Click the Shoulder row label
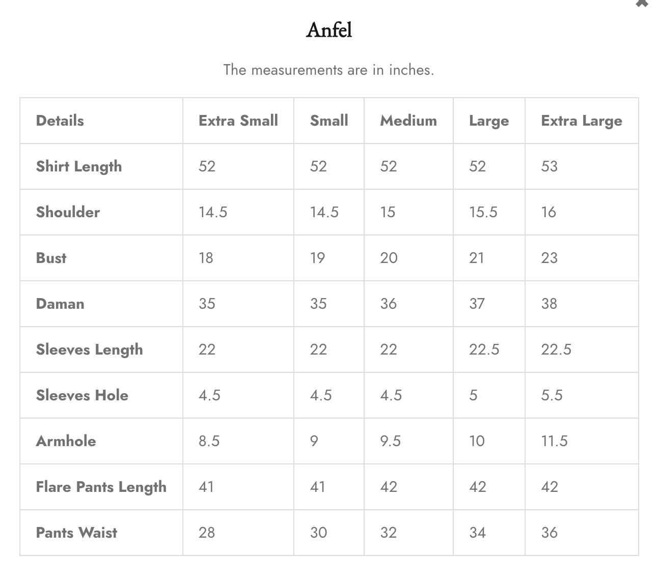 [x=68, y=212]
